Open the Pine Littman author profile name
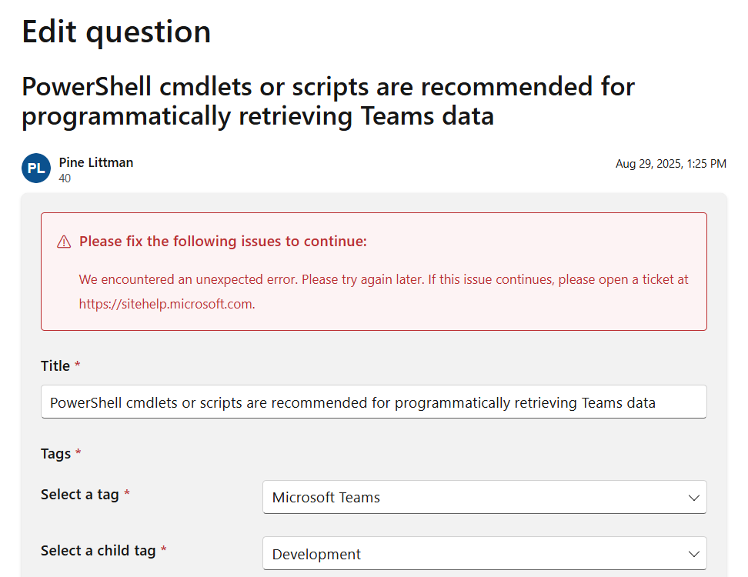748x577 pixels. (x=95, y=162)
